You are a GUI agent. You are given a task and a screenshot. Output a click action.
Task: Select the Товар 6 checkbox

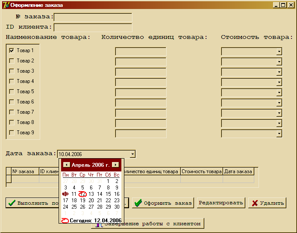point(12,102)
